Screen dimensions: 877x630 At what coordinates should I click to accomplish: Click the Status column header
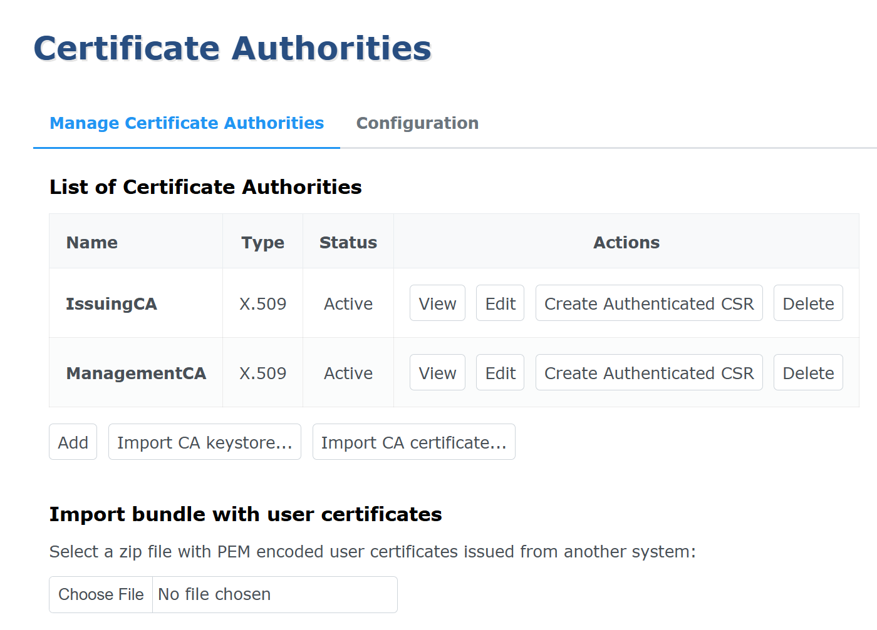click(x=348, y=243)
